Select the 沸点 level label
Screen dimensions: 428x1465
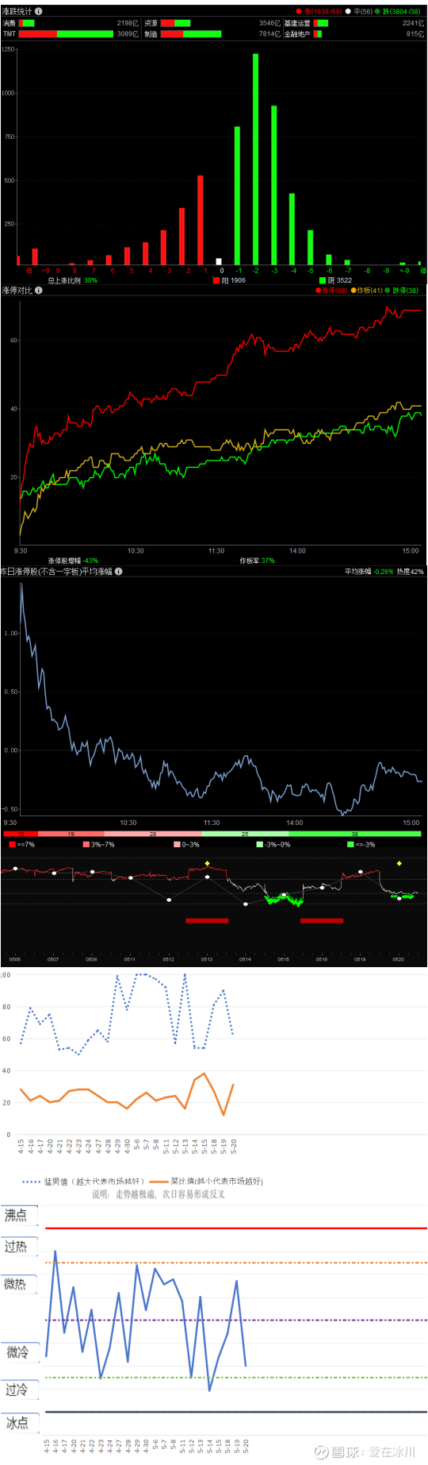click(x=16, y=1216)
